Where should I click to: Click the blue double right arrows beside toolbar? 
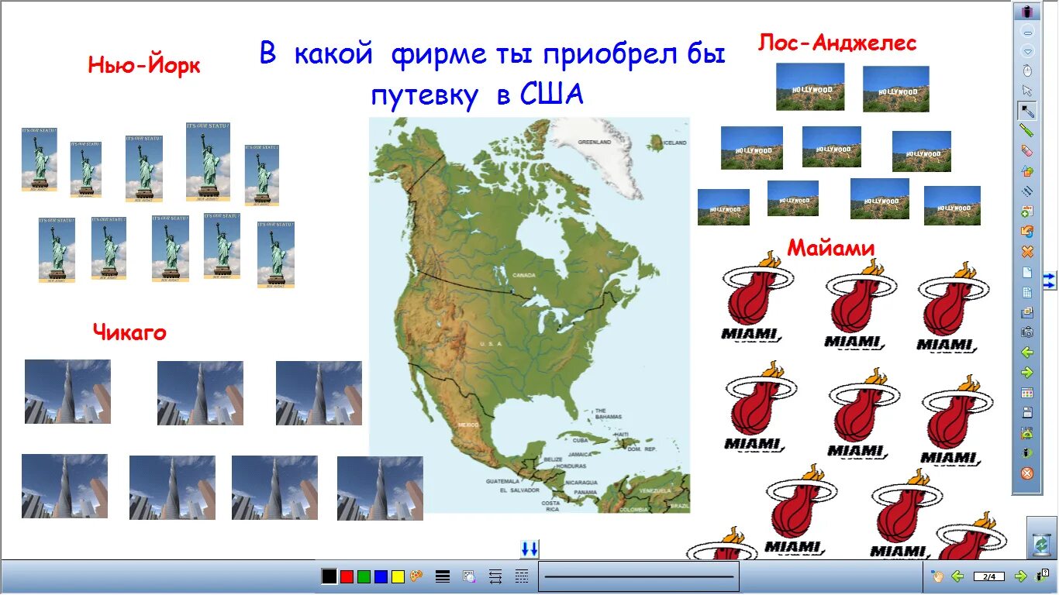[x=1050, y=280]
